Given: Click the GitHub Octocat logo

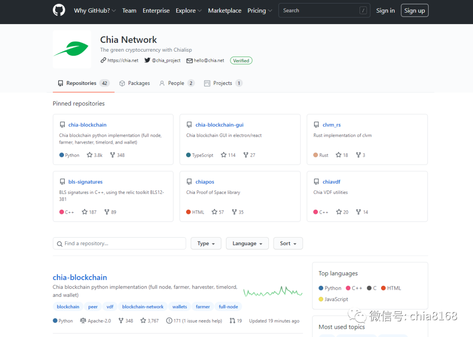Looking at the screenshot, I should click(59, 11).
